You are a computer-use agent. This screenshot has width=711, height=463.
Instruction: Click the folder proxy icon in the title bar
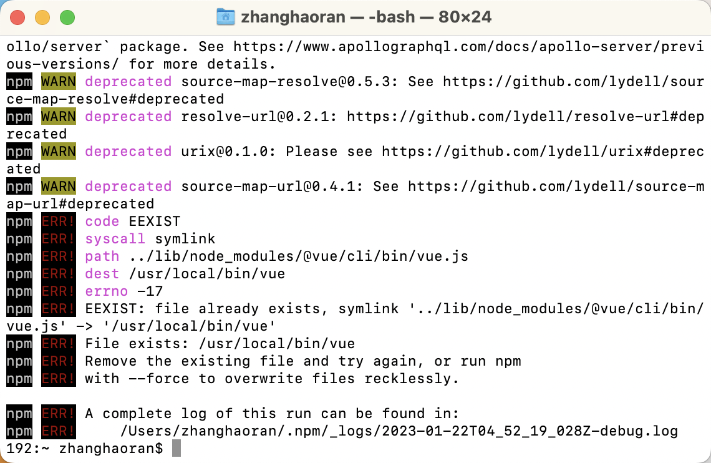[225, 17]
